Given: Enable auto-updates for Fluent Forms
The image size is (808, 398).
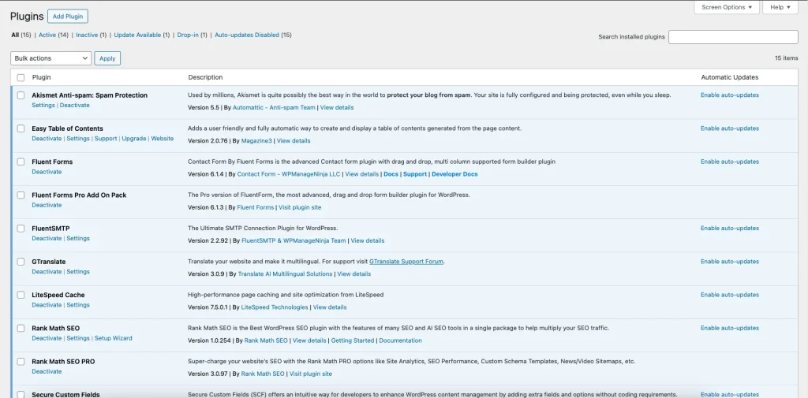Looking at the screenshot, I should (730, 162).
